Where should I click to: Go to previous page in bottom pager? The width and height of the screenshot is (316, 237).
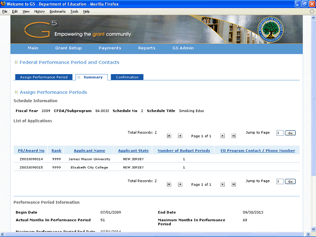pos(180,184)
